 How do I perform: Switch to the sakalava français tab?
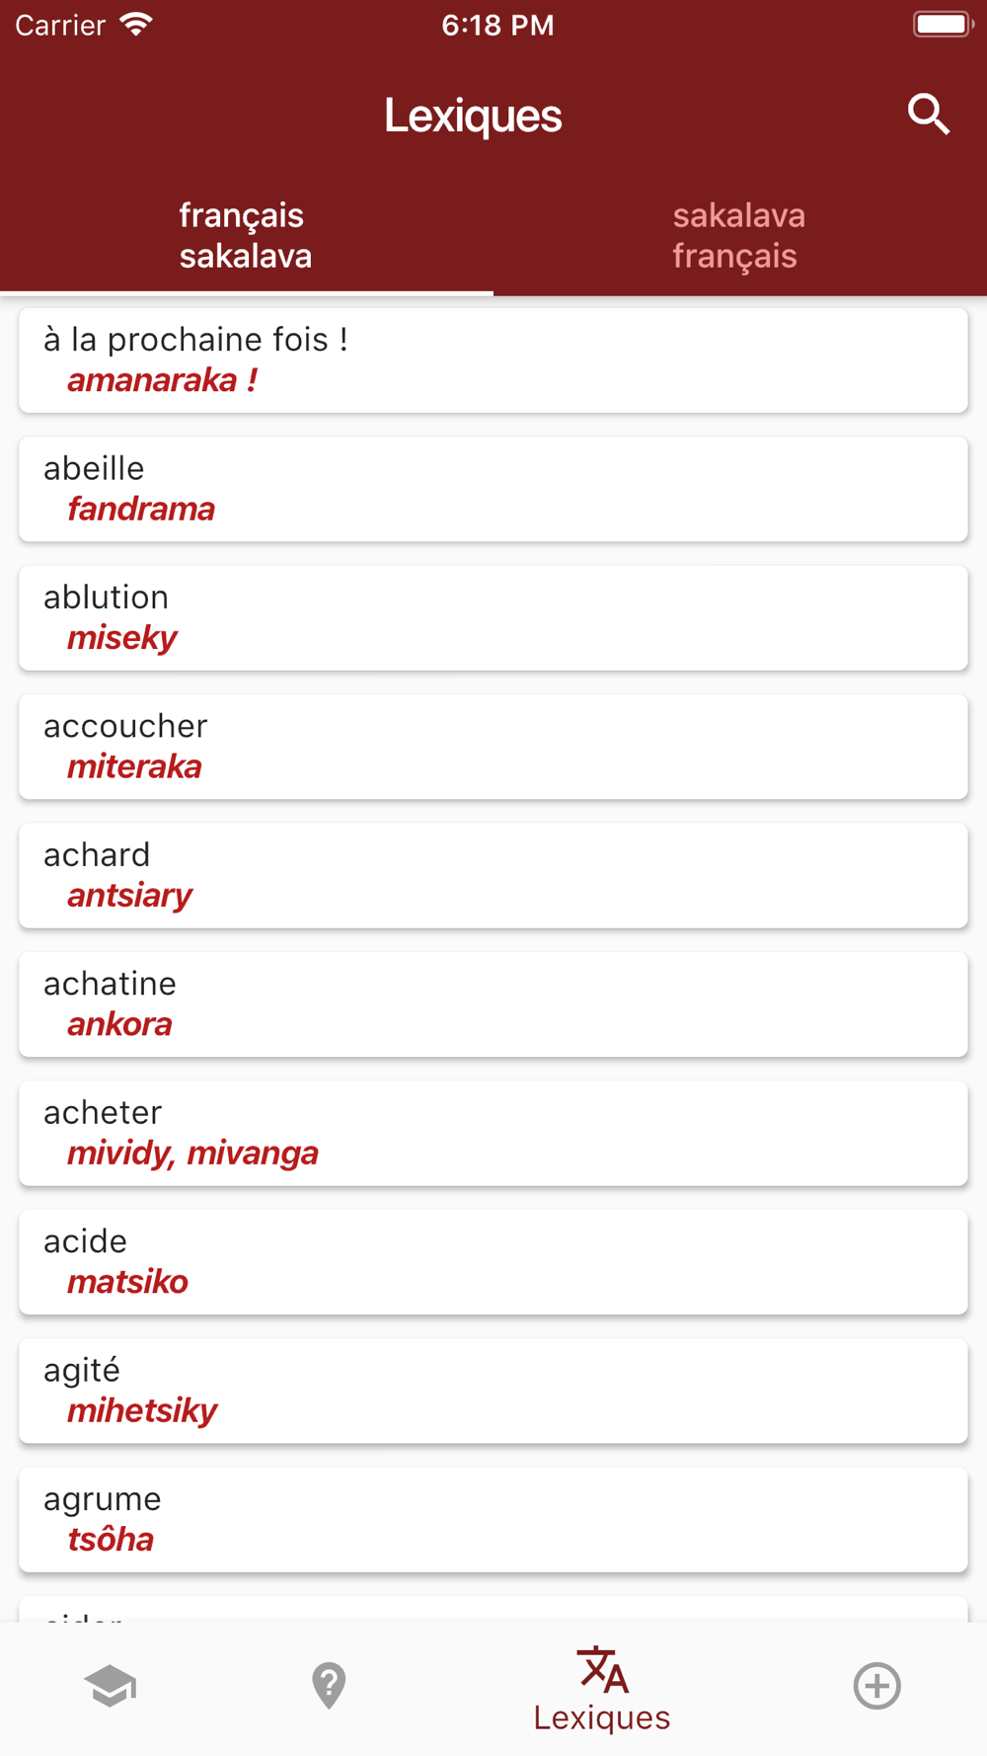coord(739,236)
